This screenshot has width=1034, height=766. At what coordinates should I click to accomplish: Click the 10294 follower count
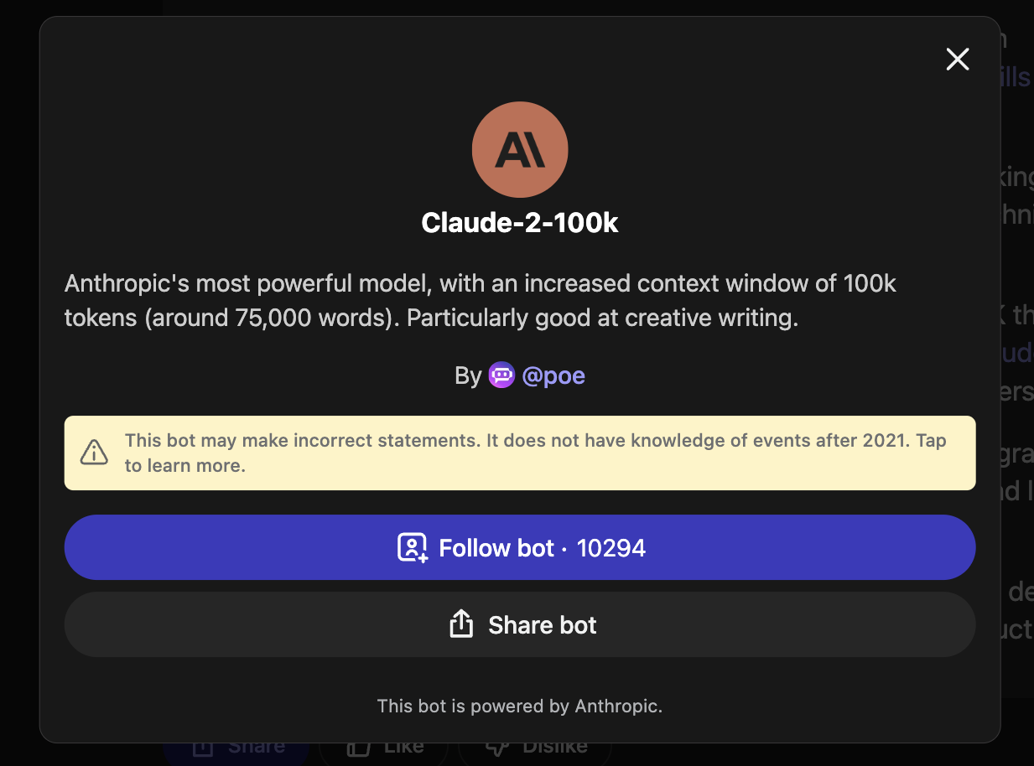611,548
